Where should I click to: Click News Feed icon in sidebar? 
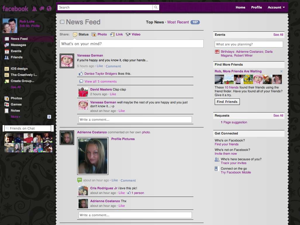tap(7, 39)
